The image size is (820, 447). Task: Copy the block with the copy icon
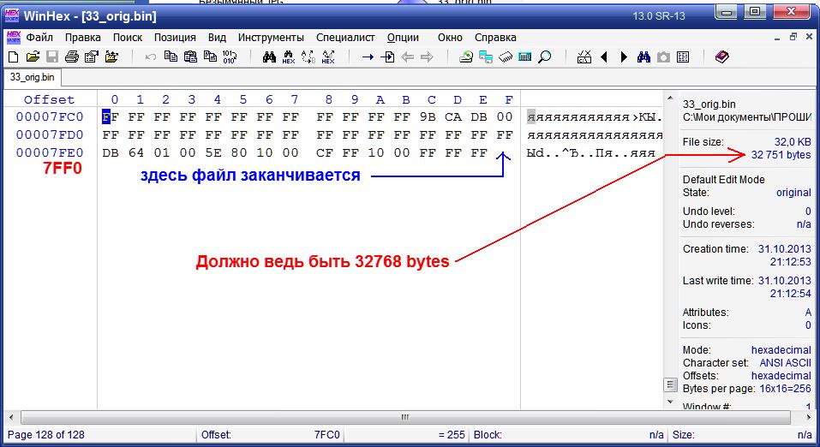click(x=171, y=57)
